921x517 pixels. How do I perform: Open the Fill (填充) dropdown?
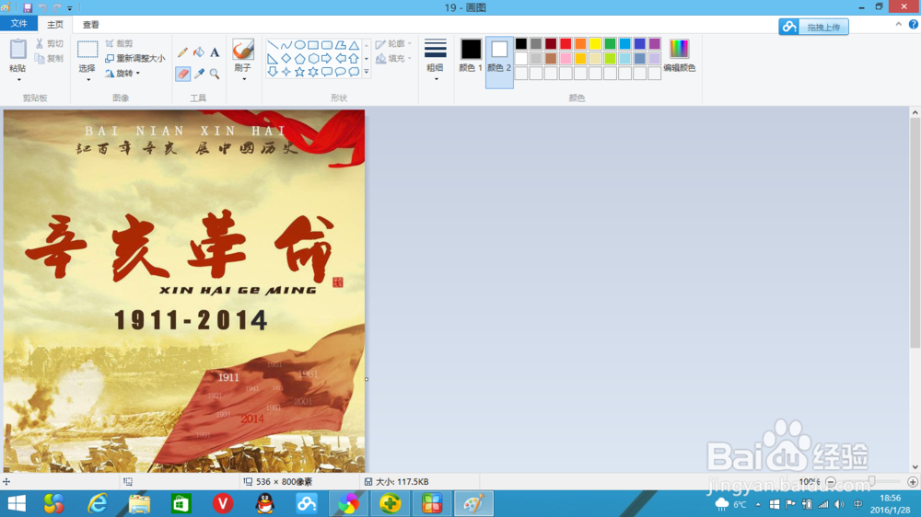[393, 58]
